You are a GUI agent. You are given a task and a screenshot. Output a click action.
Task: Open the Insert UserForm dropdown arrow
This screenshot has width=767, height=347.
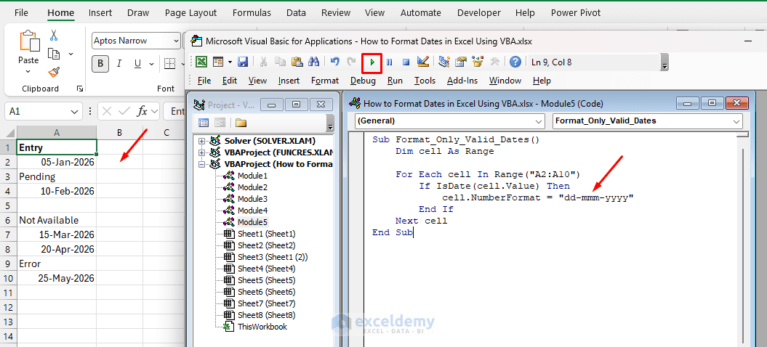(x=230, y=62)
